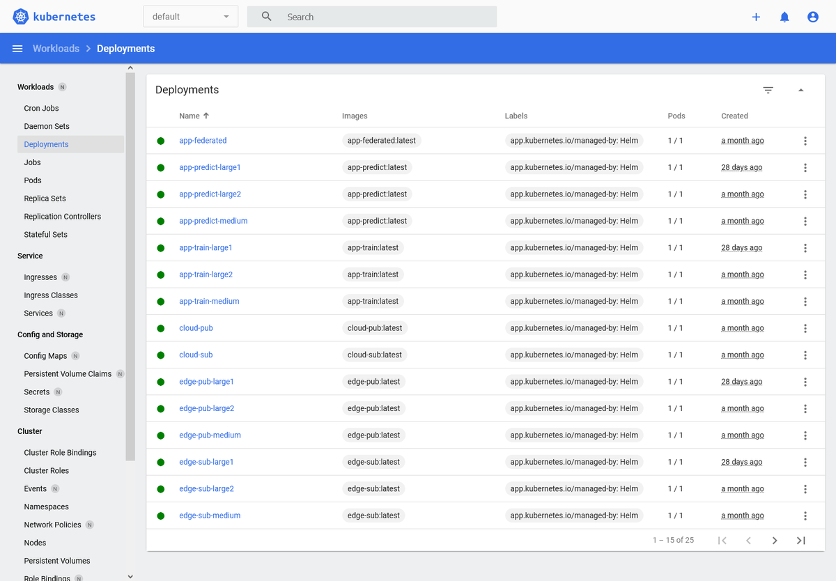Open actions menu for app-predict-large1

(x=805, y=167)
